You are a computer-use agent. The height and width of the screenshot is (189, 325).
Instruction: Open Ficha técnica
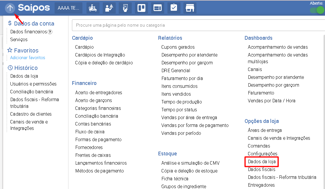pos(175,179)
